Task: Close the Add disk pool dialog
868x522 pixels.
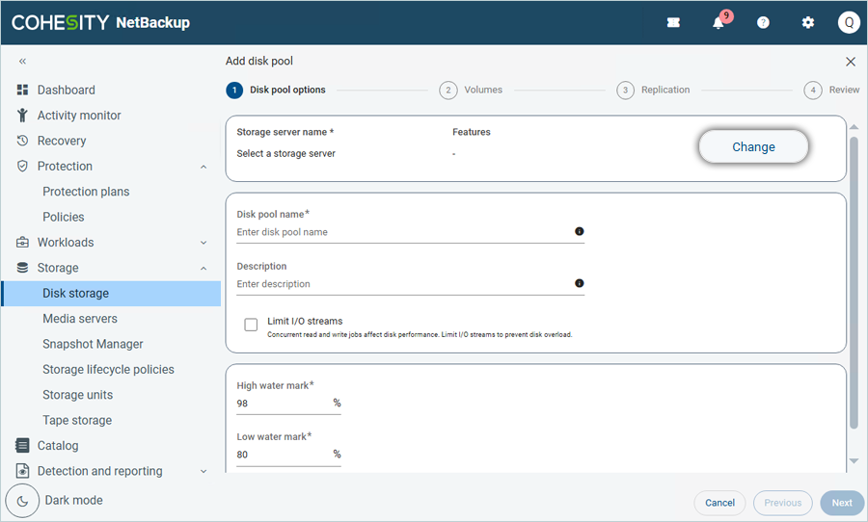Action: pyautogui.click(x=850, y=62)
